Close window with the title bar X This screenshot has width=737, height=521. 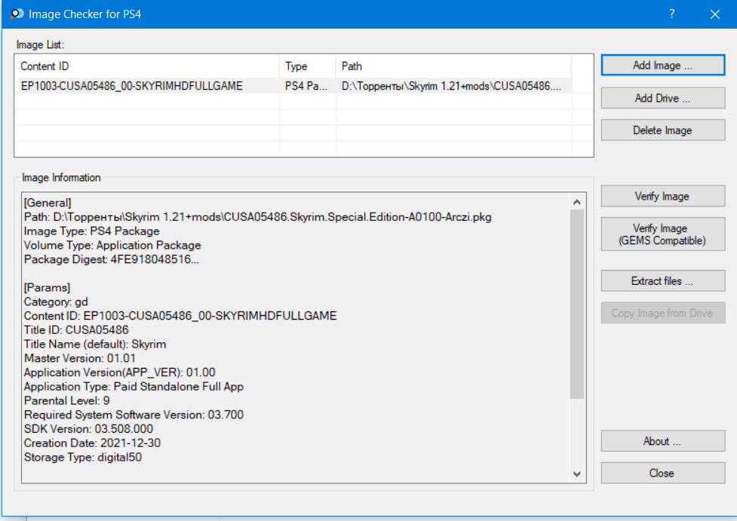pos(715,14)
